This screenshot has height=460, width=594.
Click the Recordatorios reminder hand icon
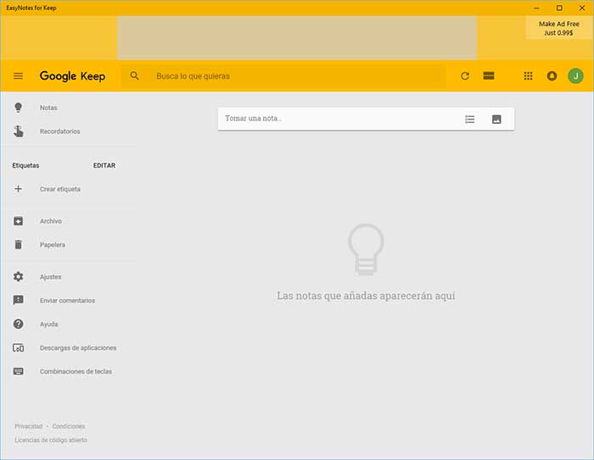pyautogui.click(x=18, y=131)
